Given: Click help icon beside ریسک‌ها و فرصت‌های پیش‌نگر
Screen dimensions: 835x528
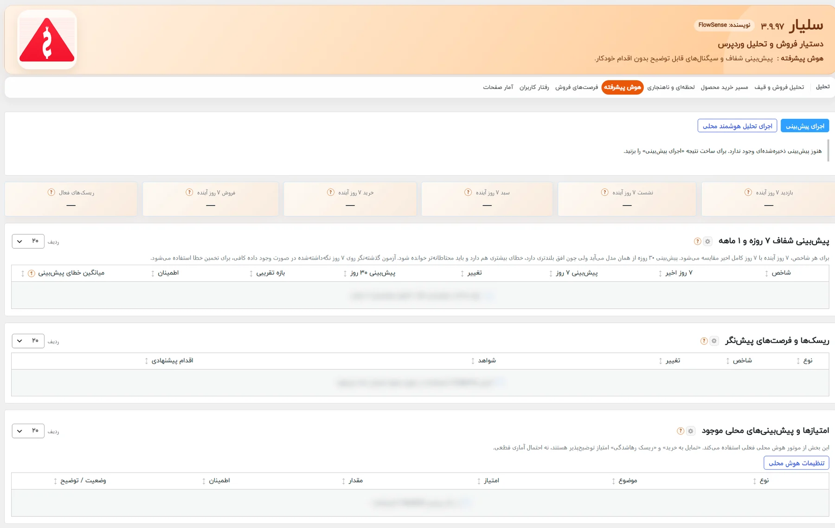Looking at the screenshot, I should coord(704,341).
